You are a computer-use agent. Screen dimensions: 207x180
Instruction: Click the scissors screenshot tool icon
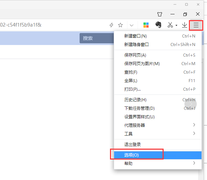point(170,25)
